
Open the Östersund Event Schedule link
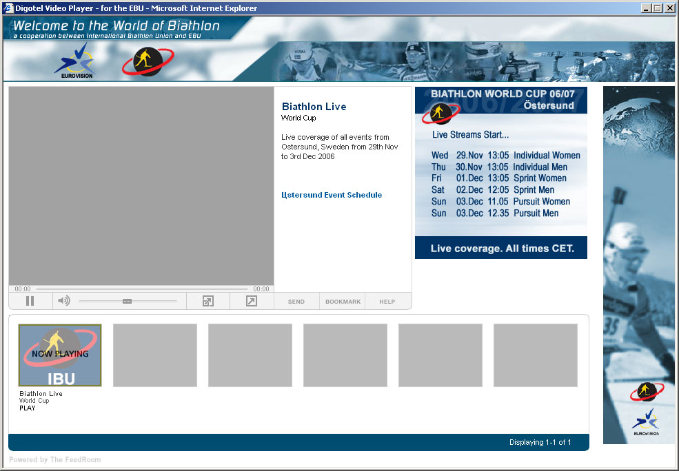click(332, 195)
